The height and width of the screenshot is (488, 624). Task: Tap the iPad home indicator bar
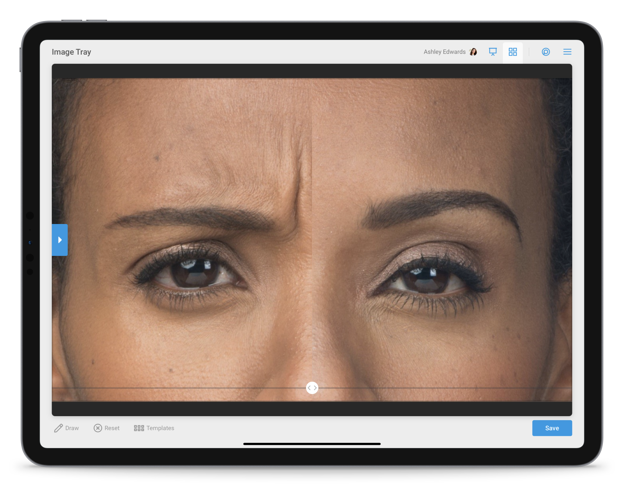click(x=312, y=444)
